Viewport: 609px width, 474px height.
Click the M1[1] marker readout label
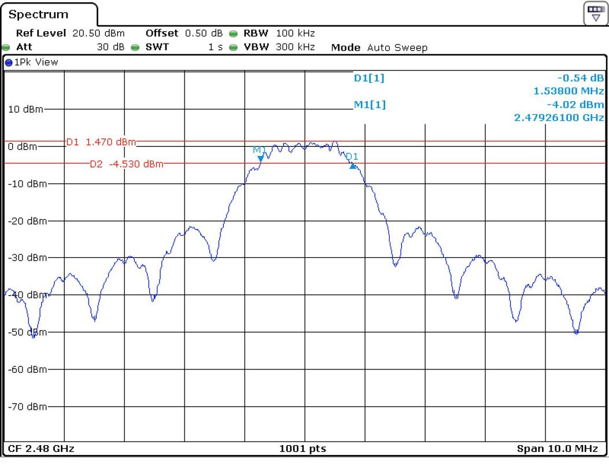point(370,105)
